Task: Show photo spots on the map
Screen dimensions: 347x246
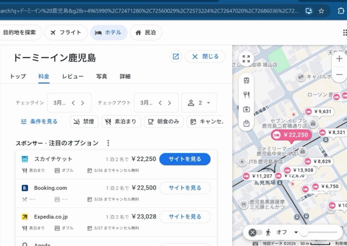Action: [x=246, y=109]
